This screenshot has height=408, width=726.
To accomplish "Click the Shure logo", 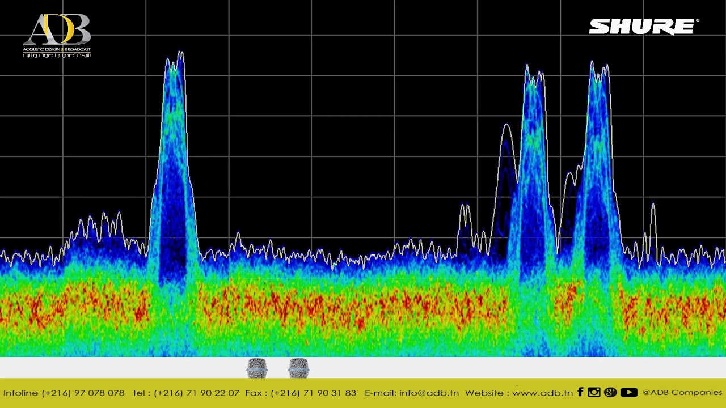I will 644,27.
